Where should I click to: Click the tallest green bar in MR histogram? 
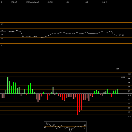[8, 86]
